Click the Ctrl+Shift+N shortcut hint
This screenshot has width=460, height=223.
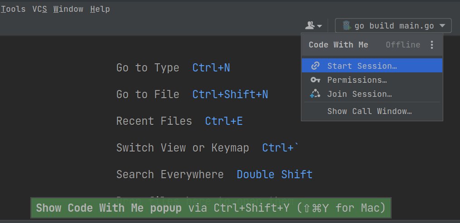coord(230,94)
